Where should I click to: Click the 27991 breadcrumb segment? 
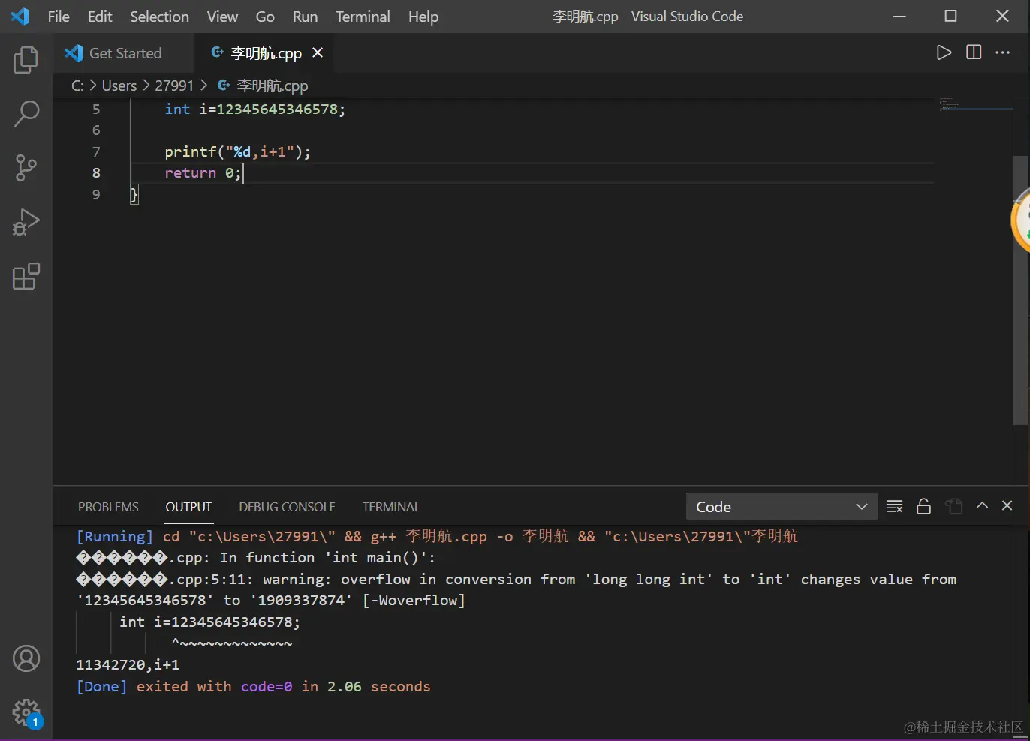click(x=174, y=85)
